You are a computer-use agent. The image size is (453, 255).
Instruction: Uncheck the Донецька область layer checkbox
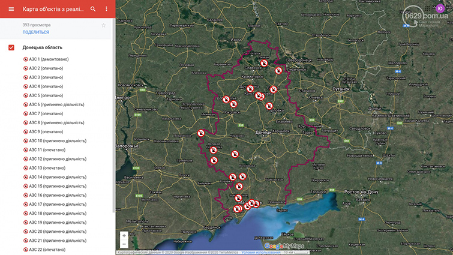click(11, 47)
